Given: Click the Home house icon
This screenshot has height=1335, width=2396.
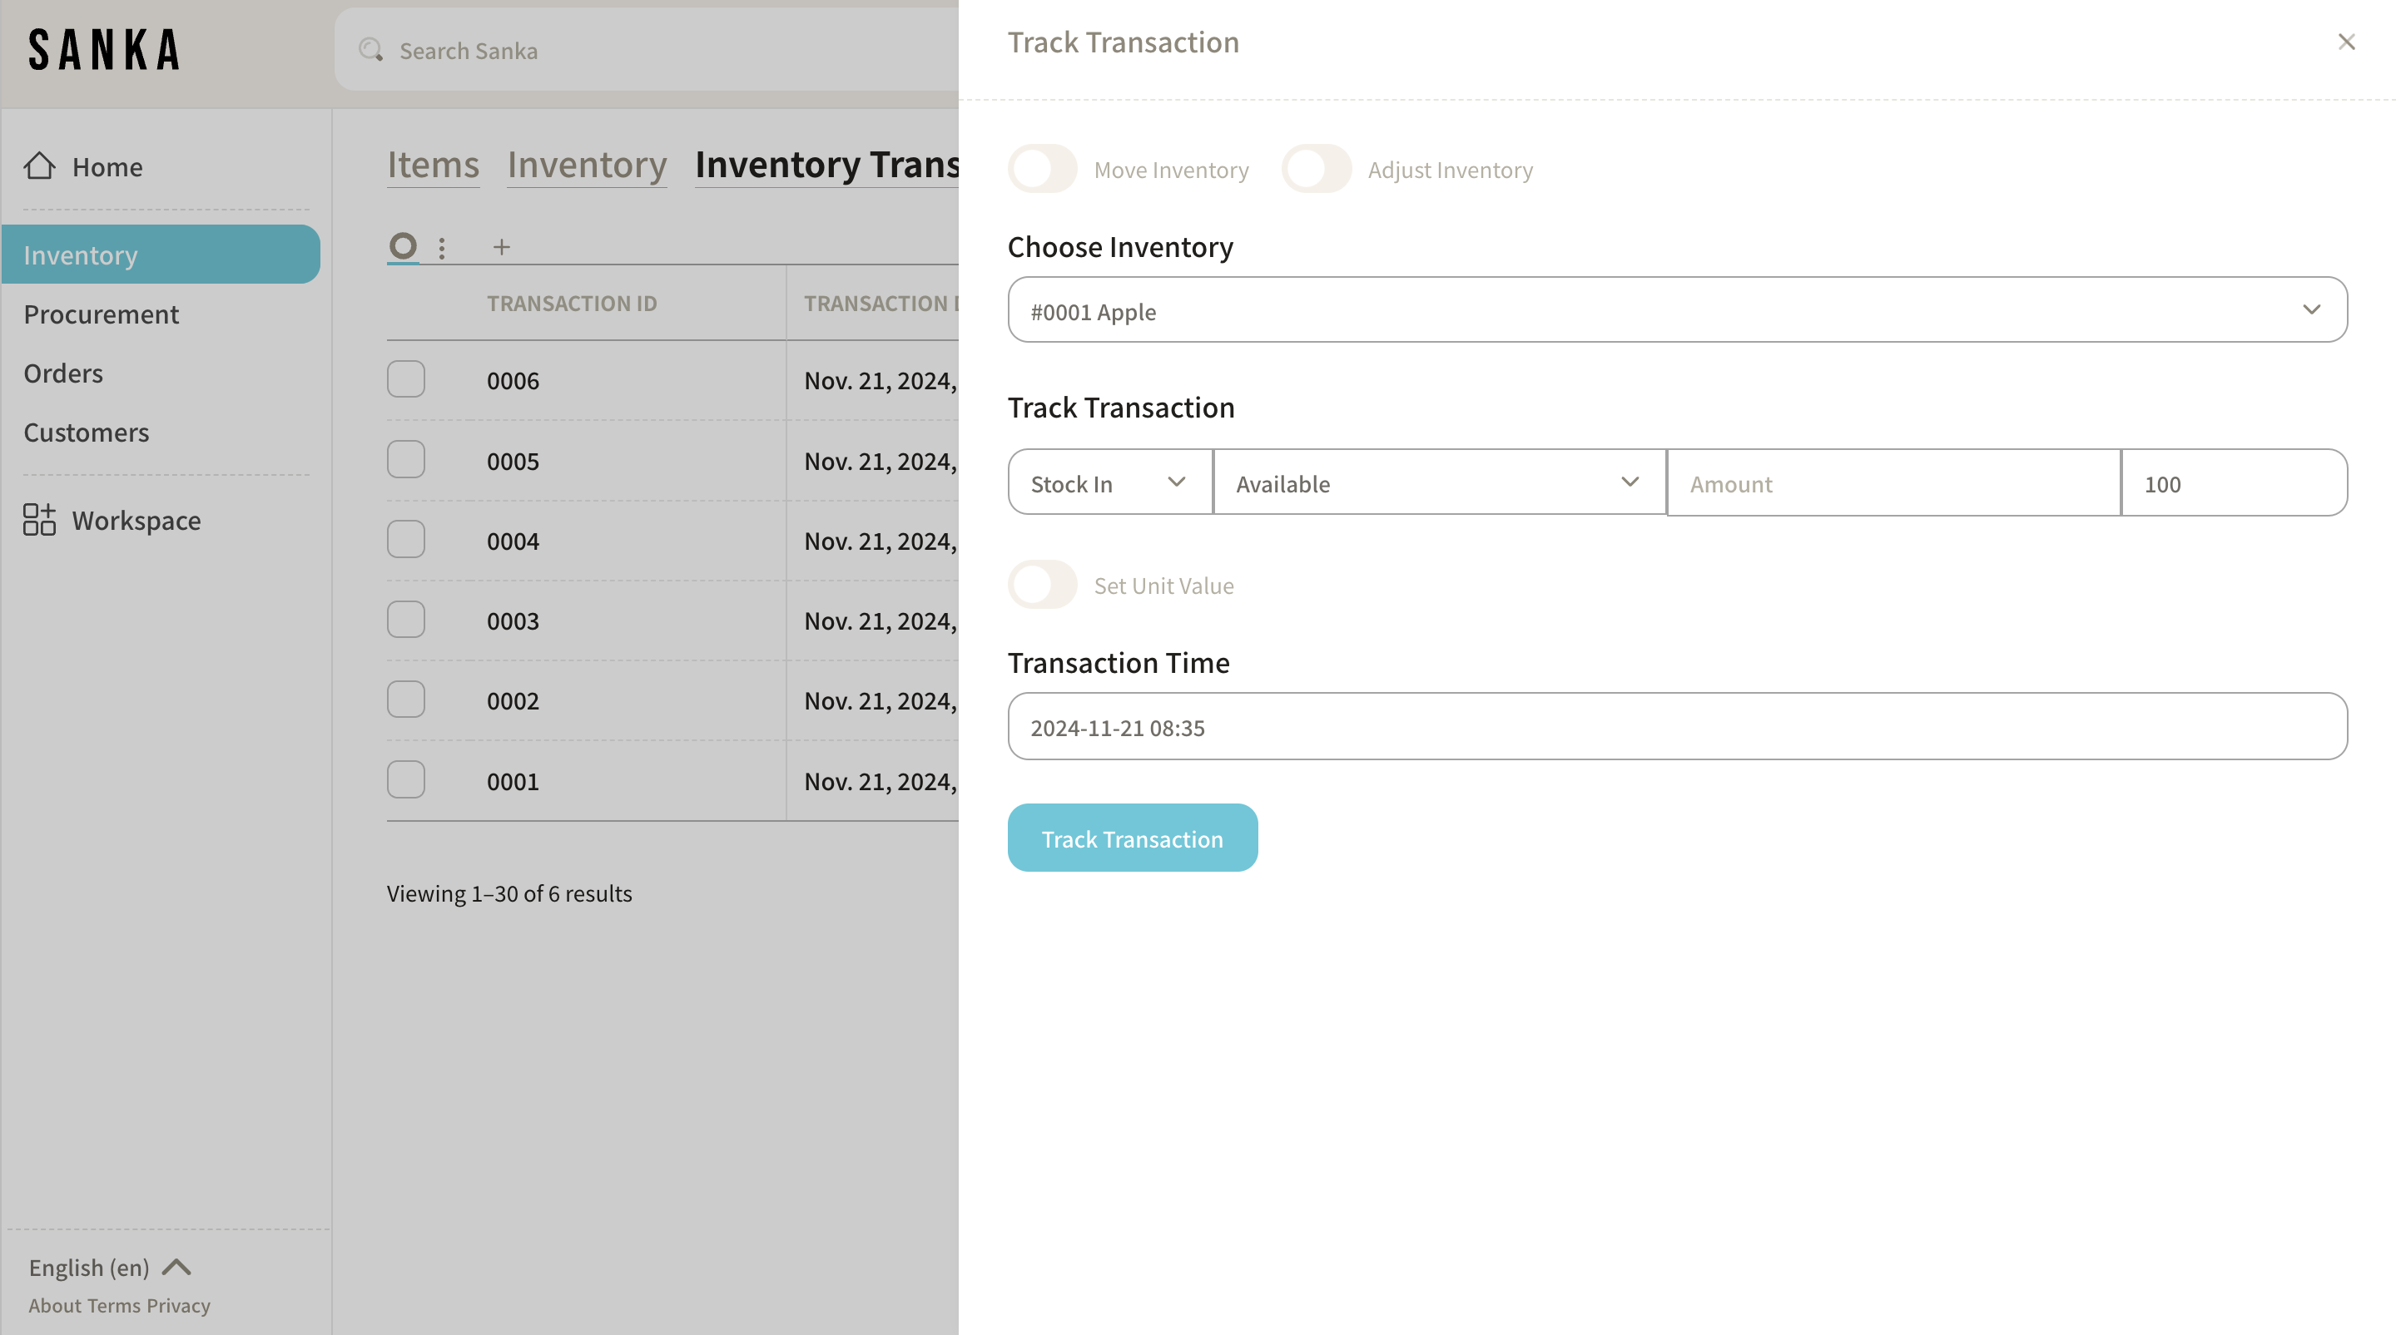Looking at the screenshot, I should tap(39, 166).
